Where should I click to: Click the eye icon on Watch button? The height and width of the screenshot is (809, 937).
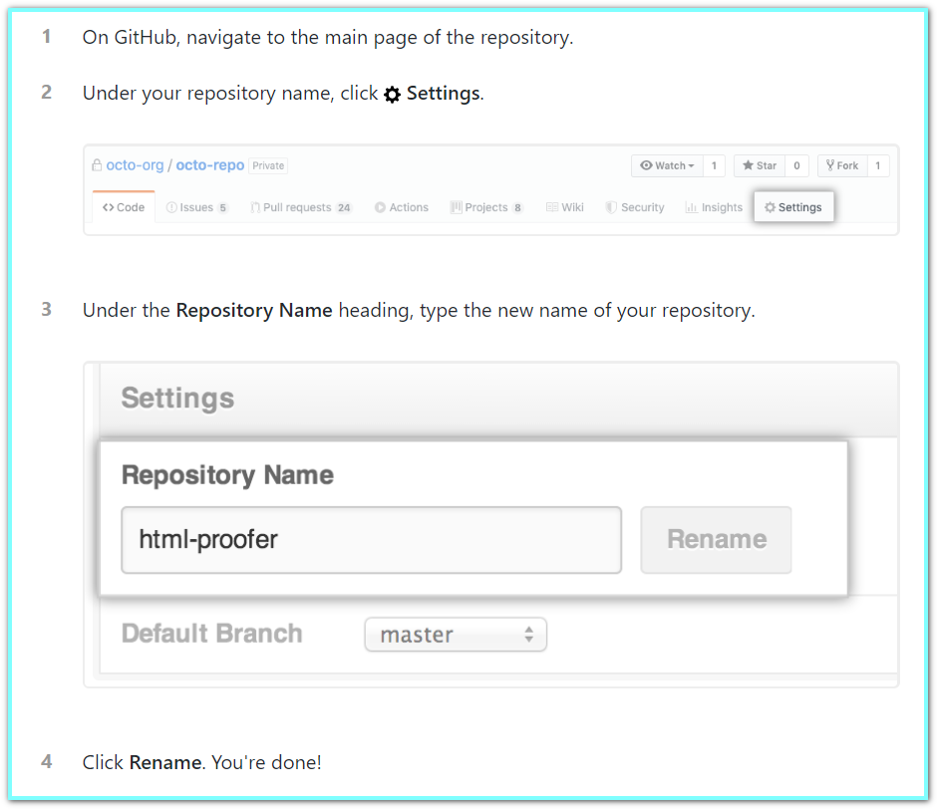pos(646,165)
